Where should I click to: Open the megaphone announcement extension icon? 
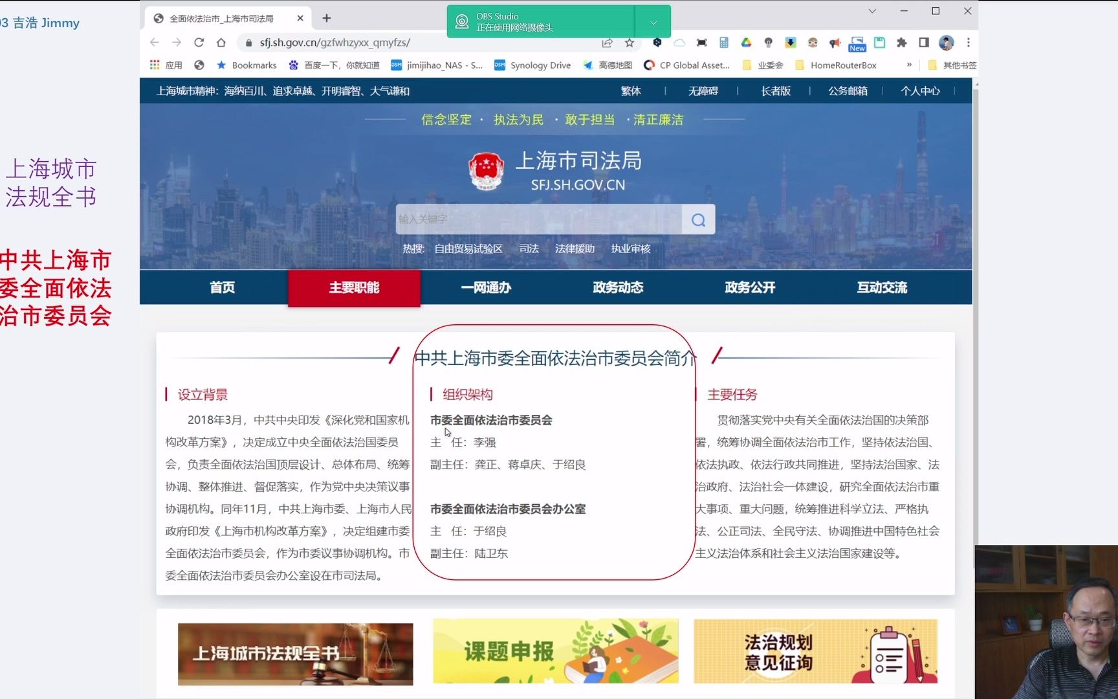tap(835, 43)
